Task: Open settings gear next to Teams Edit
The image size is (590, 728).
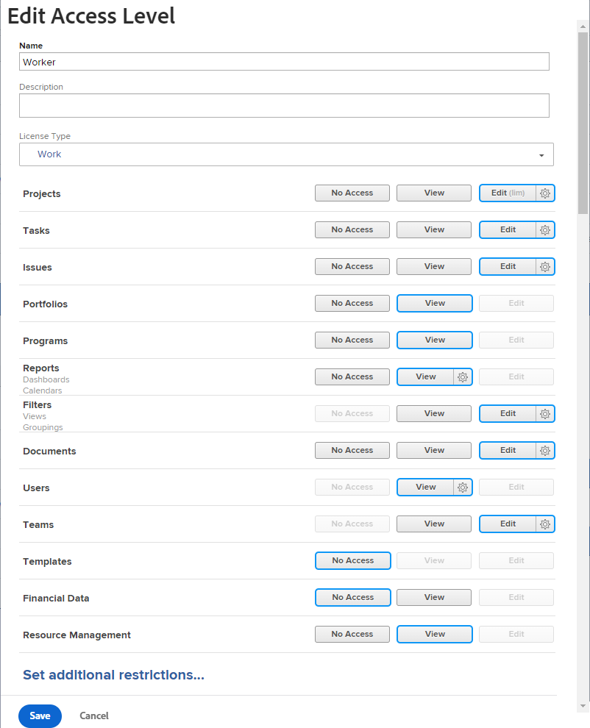Action: pos(544,524)
